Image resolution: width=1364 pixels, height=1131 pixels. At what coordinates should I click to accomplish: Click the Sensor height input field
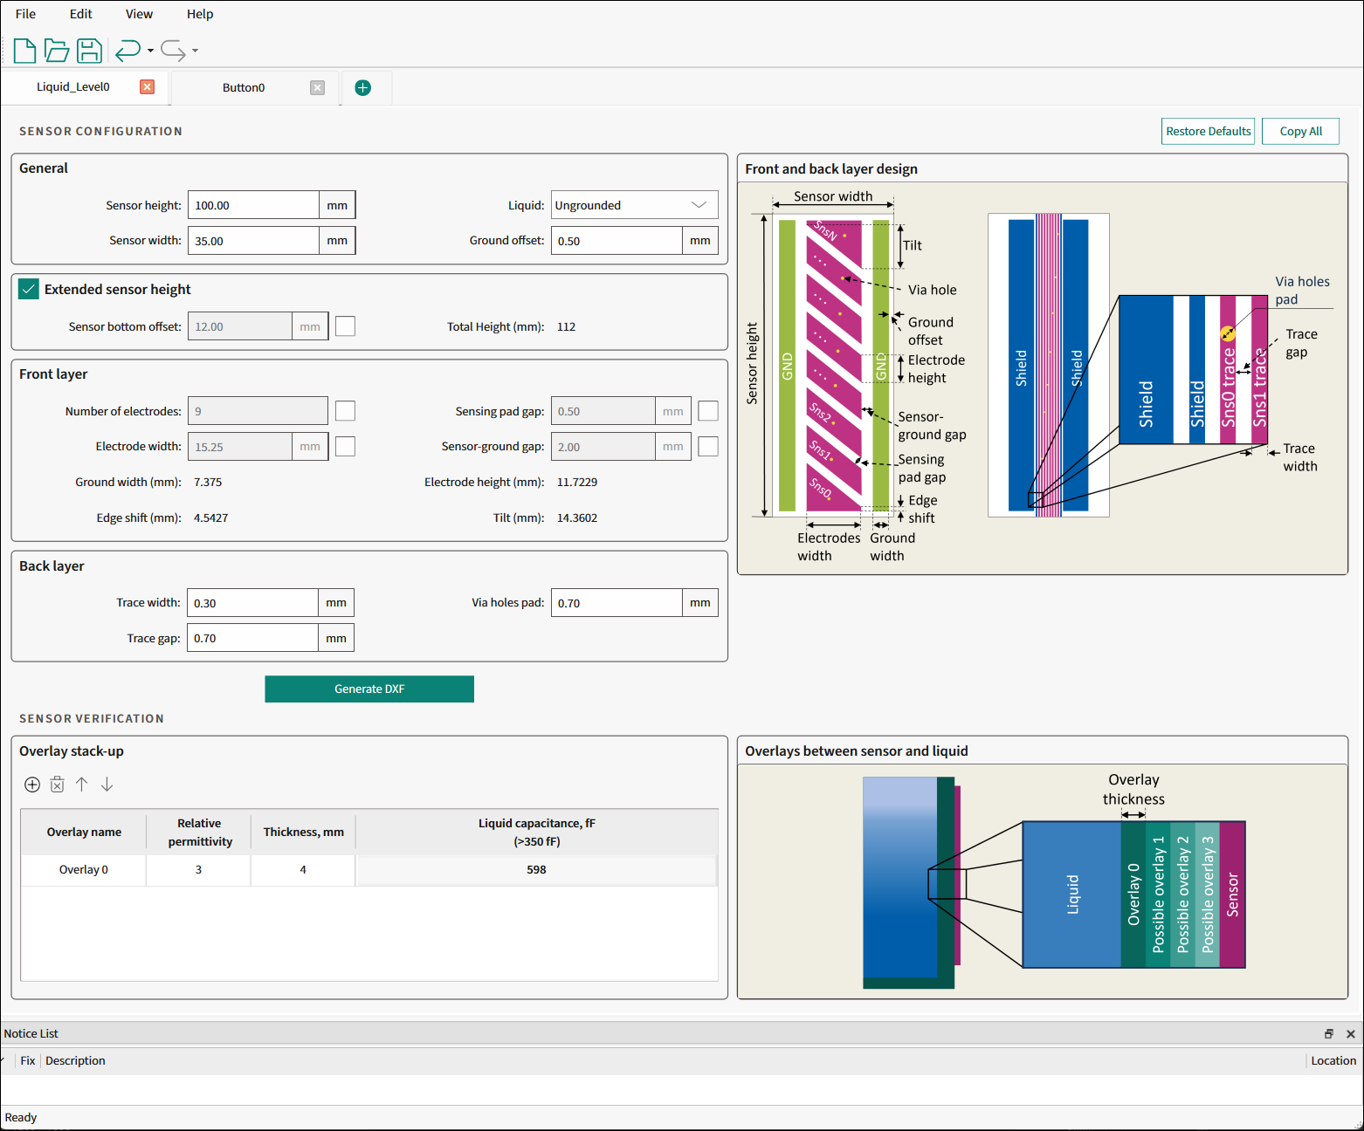[253, 205]
